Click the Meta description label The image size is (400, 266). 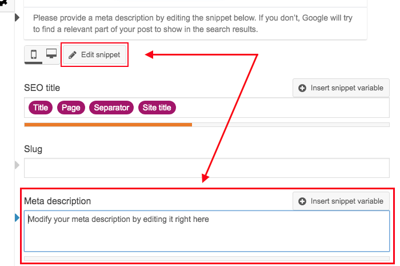[x=57, y=201]
